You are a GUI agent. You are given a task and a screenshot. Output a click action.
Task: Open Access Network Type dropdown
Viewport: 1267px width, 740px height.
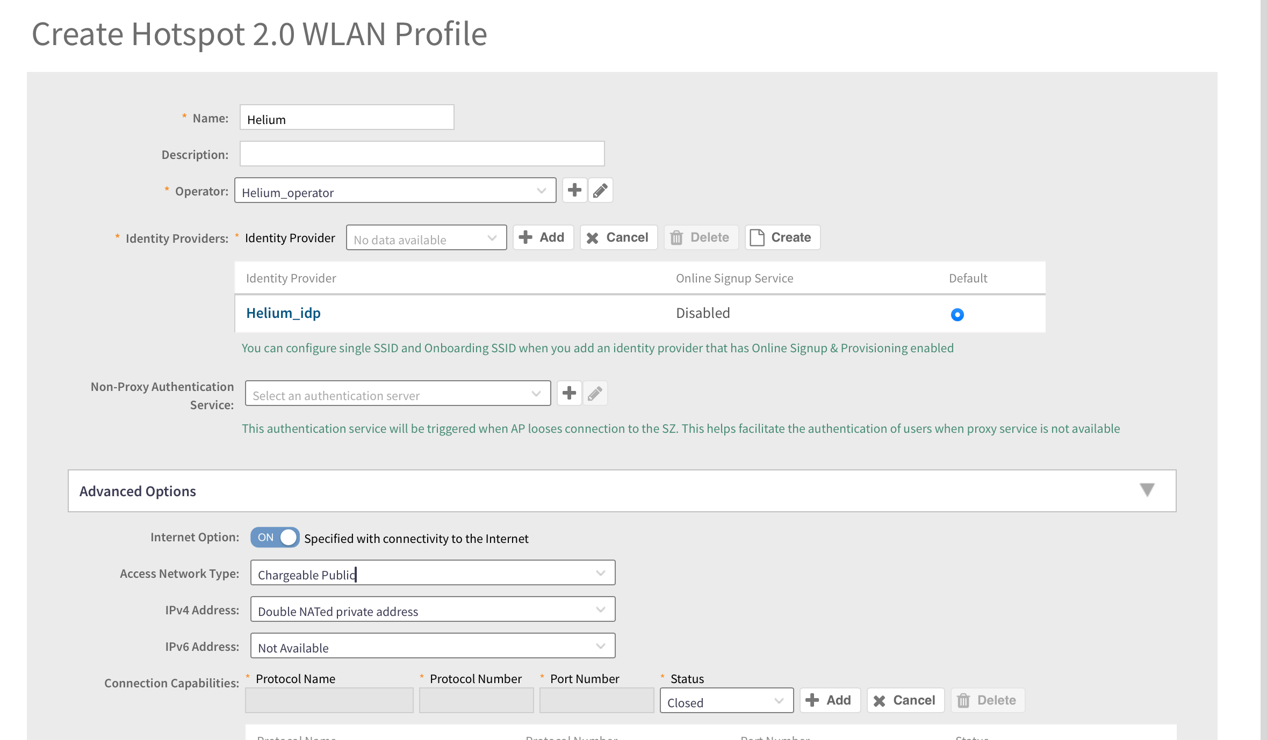433,573
